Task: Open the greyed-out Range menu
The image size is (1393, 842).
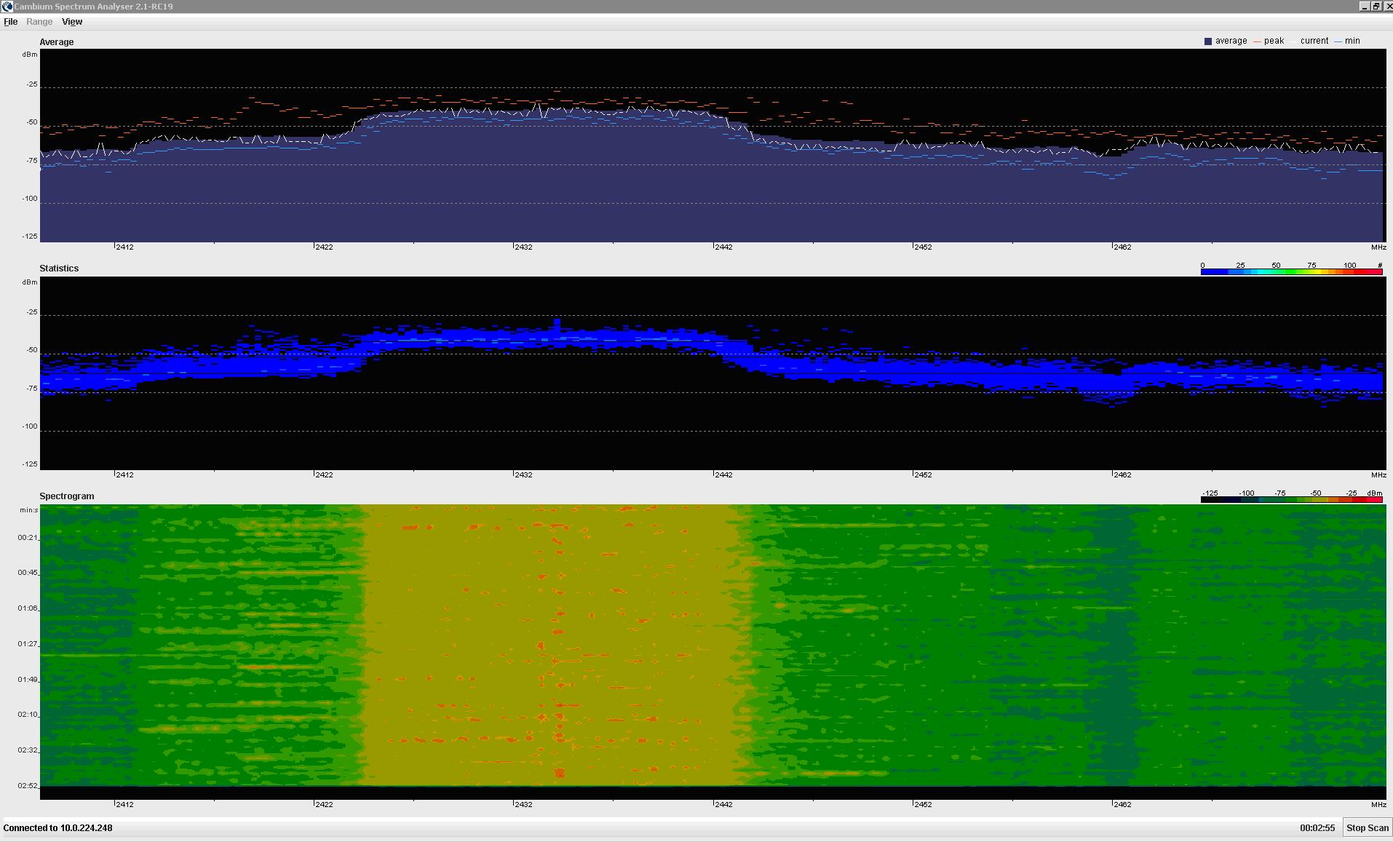Action: (x=39, y=22)
